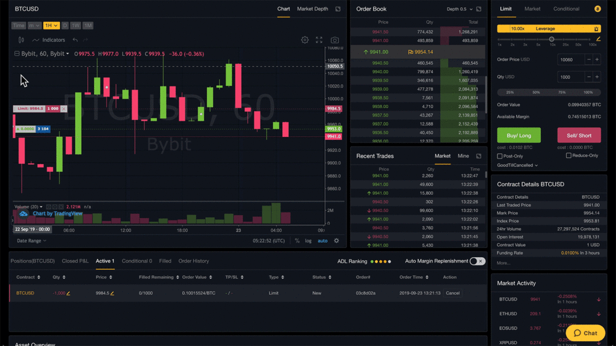Open chart settings gear in chart toolbar
The image size is (616, 346).
tap(305, 40)
